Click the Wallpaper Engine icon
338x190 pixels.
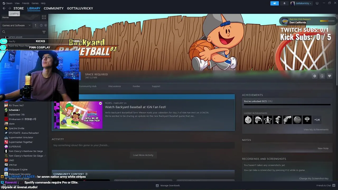click(x=6, y=170)
